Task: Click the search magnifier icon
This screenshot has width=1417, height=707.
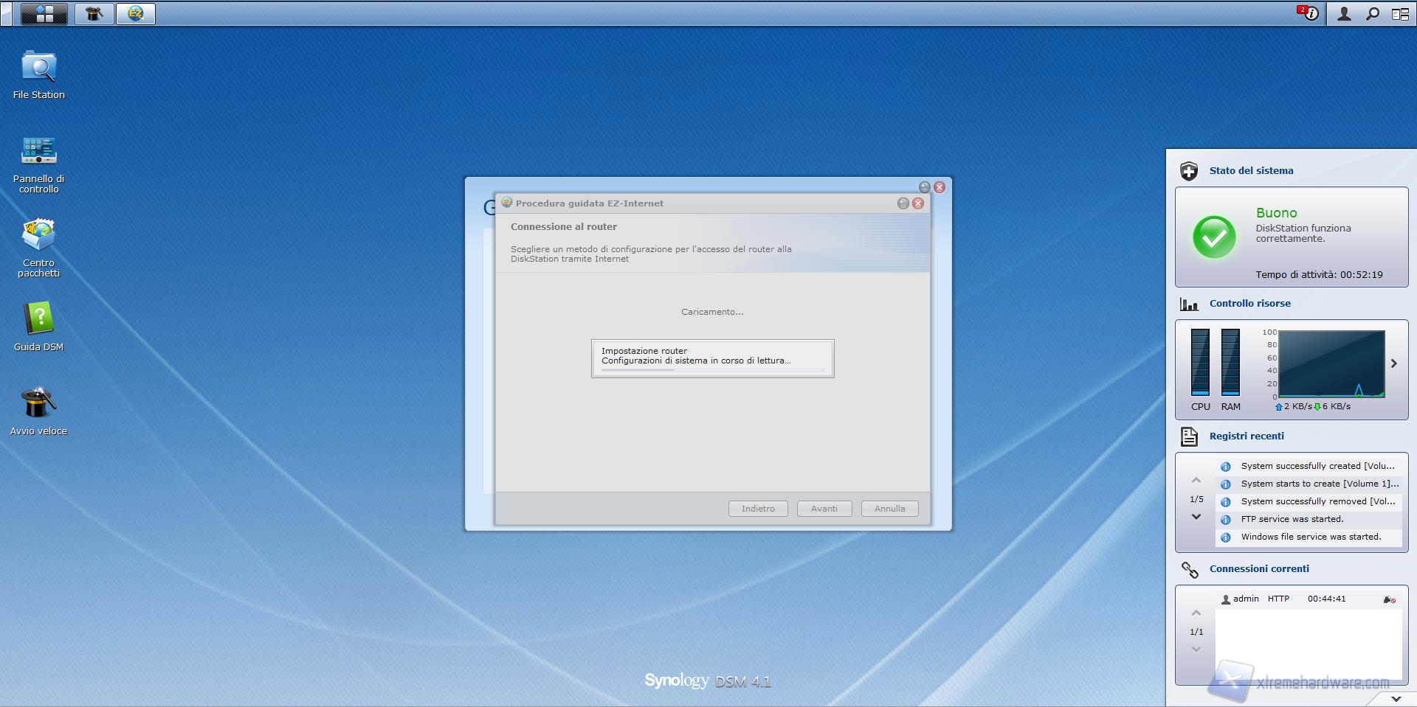Action: click(x=1372, y=14)
